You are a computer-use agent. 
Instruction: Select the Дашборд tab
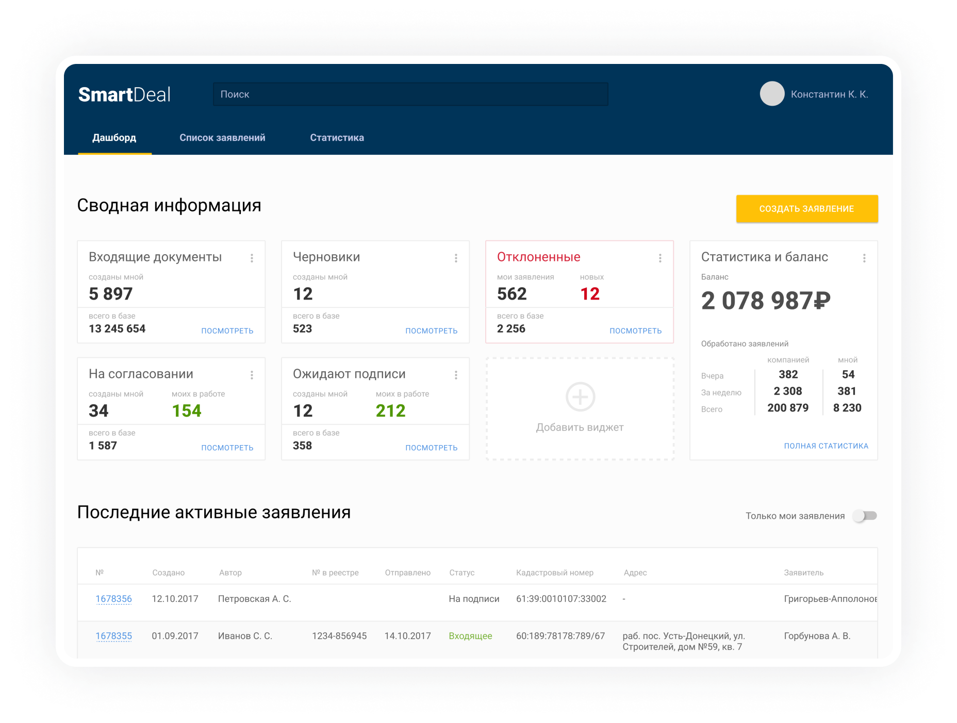[x=114, y=138]
